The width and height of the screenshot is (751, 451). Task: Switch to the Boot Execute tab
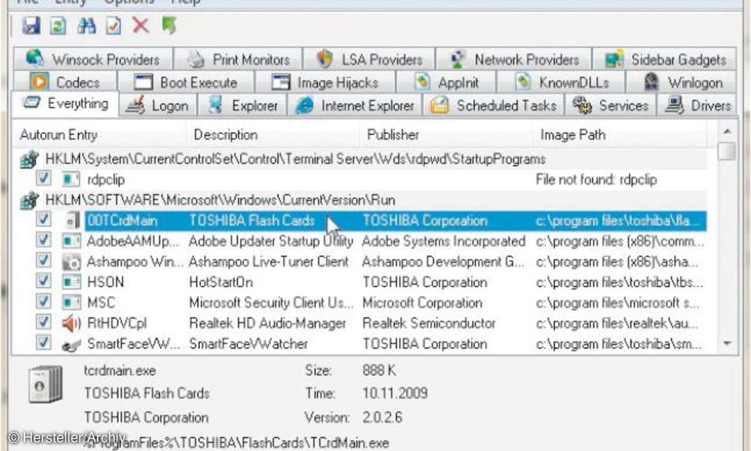coord(186,82)
